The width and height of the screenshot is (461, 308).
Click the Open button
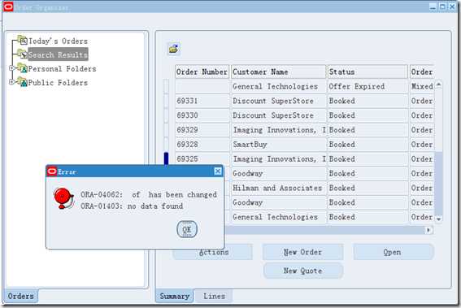click(x=394, y=252)
